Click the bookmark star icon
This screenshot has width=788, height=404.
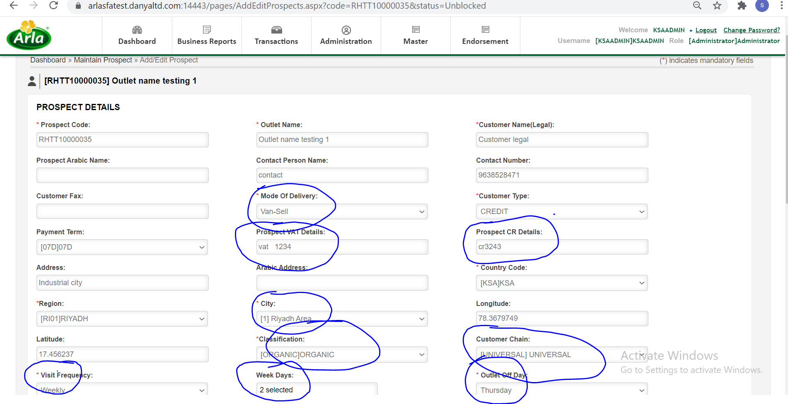pos(717,6)
